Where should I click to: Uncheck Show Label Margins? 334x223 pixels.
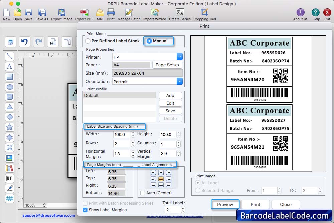coord(86,210)
